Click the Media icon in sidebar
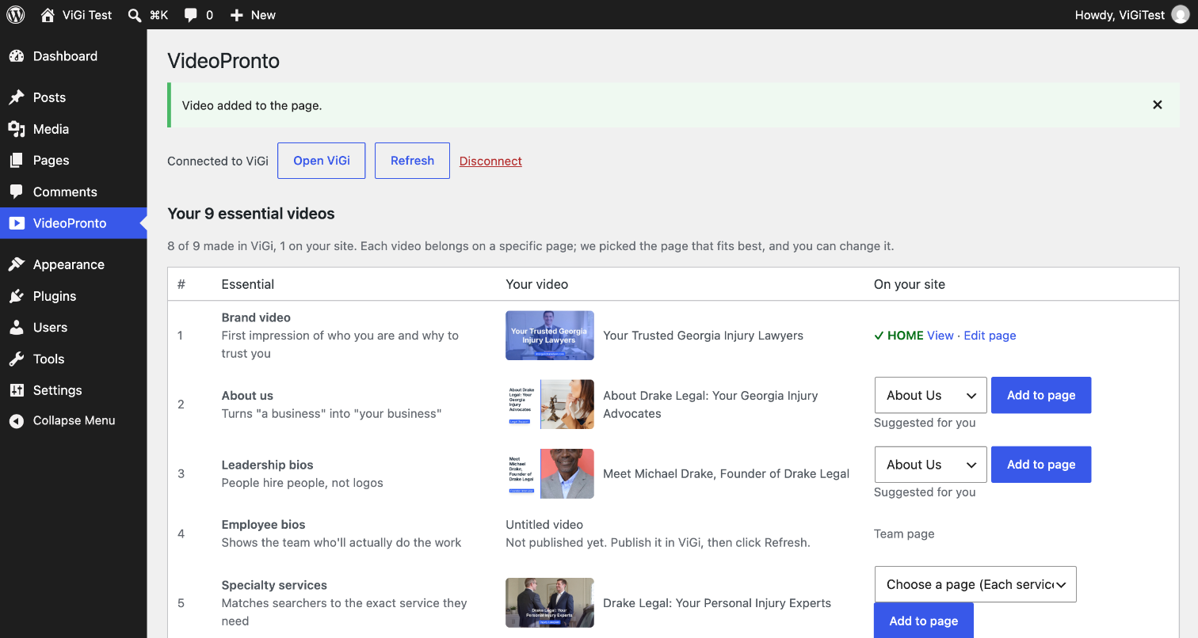1198x638 pixels. [x=17, y=129]
